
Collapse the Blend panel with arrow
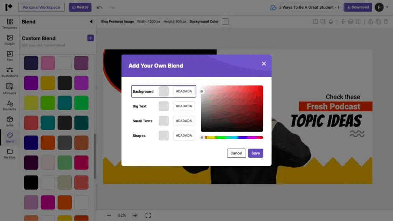coord(91,22)
